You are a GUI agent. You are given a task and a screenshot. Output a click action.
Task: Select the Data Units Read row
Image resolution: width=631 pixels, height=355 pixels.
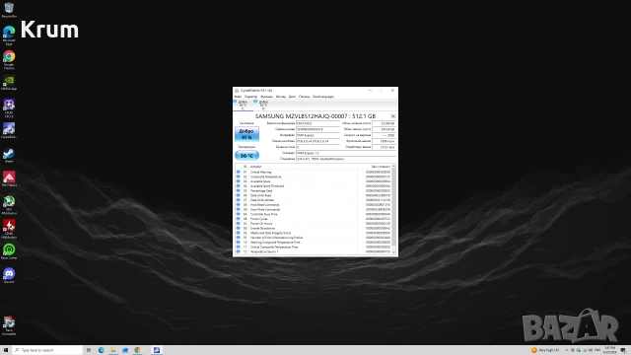tap(314, 195)
